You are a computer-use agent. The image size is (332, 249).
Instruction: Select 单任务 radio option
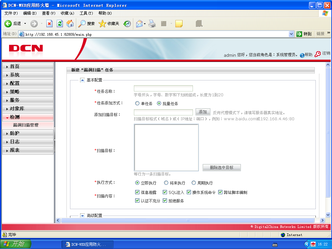point(137,103)
